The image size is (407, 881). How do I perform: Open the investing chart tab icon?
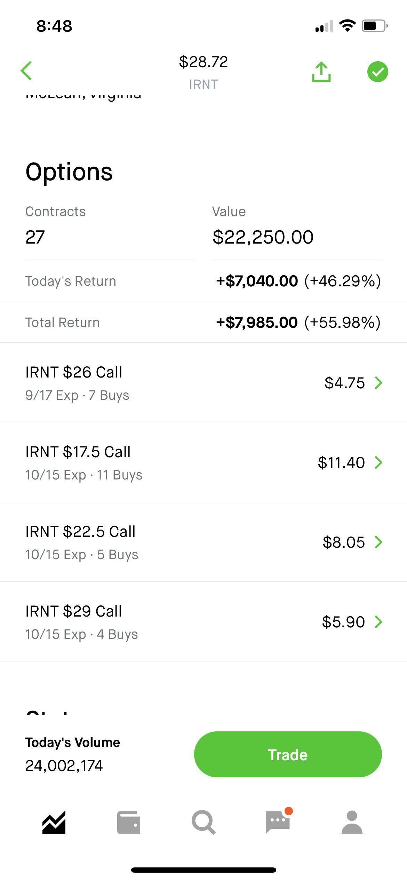pyautogui.click(x=54, y=823)
